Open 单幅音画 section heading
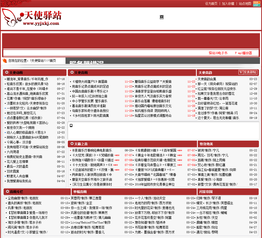Screen dimensions: 262x238 click(x=80, y=192)
